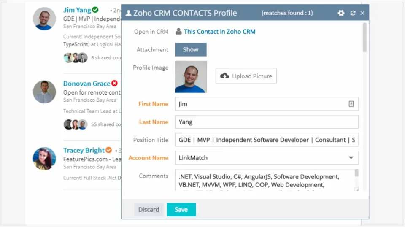Click Current: Full Stack .Net text
The height and width of the screenshot is (227, 405).
(x=92, y=178)
